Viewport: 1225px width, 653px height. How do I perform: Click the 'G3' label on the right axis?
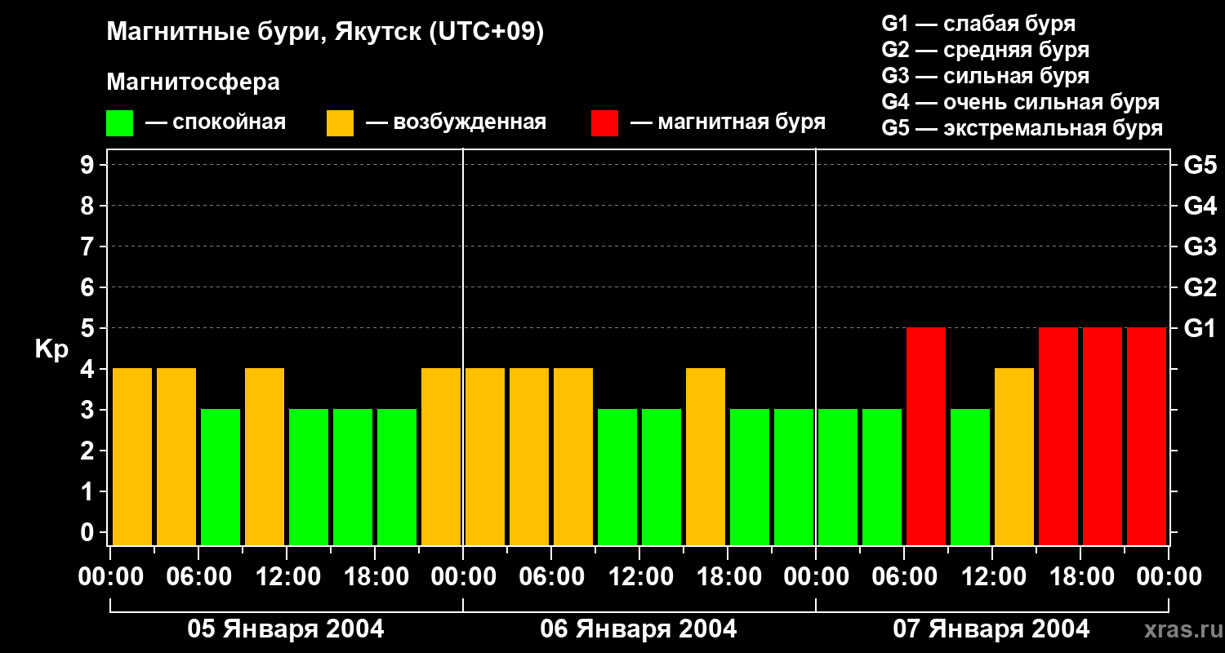click(x=1200, y=247)
